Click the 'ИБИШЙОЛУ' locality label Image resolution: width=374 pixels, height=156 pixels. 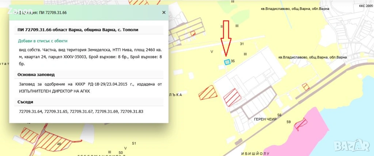click(255, 153)
